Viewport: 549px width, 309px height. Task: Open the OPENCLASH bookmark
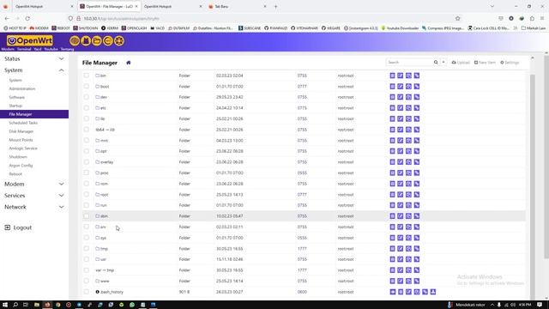134,28
